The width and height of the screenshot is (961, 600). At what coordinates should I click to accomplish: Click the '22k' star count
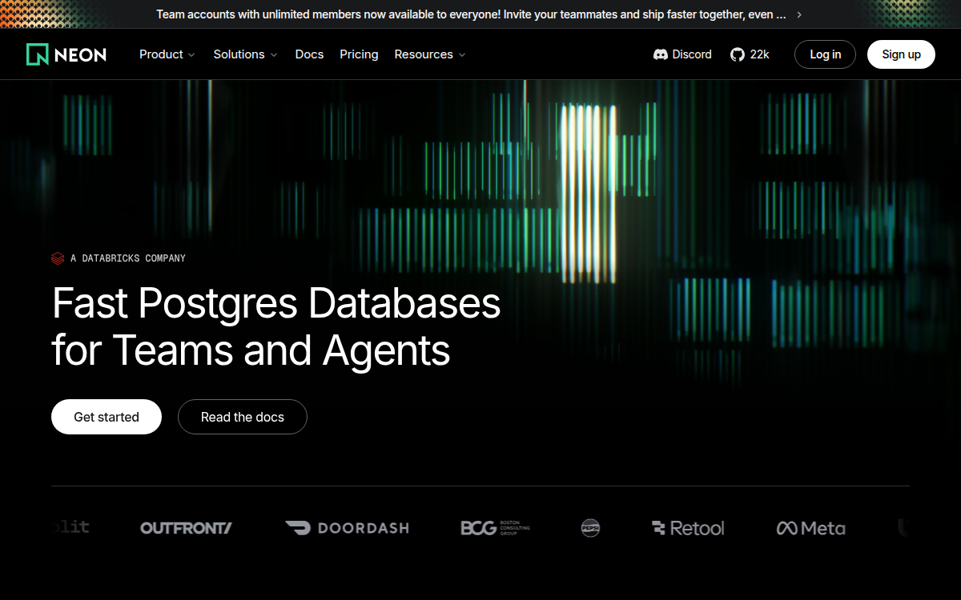click(x=759, y=54)
